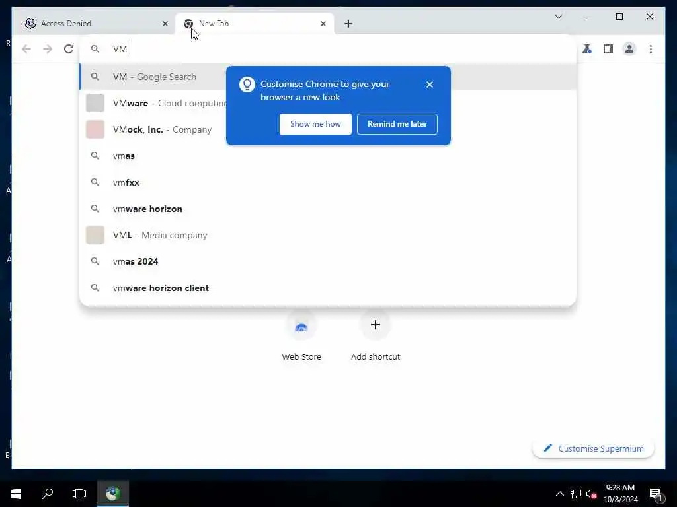The image size is (677, 507).
Task: Open the tab search chevron
Action: click(558, 17)
